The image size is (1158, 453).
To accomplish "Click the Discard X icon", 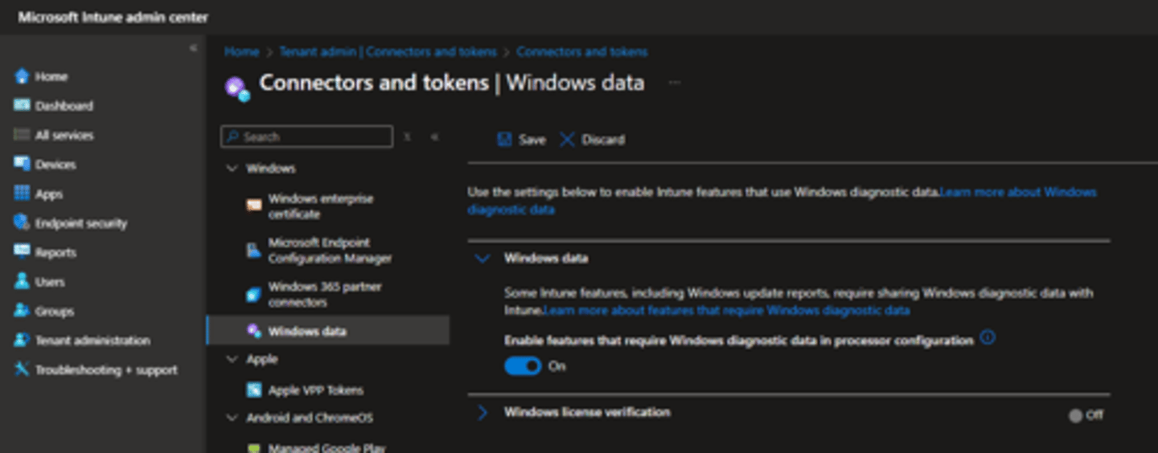I will click(567, 139).
